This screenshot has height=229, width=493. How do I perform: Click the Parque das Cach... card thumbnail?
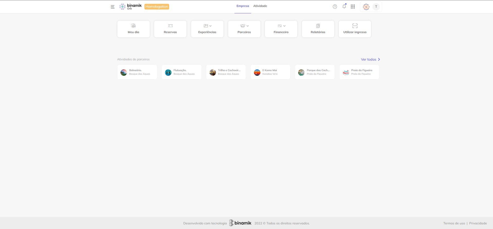tap(301, 72)
